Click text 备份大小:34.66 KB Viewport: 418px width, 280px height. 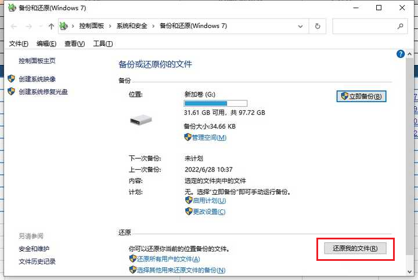point(210,126)
